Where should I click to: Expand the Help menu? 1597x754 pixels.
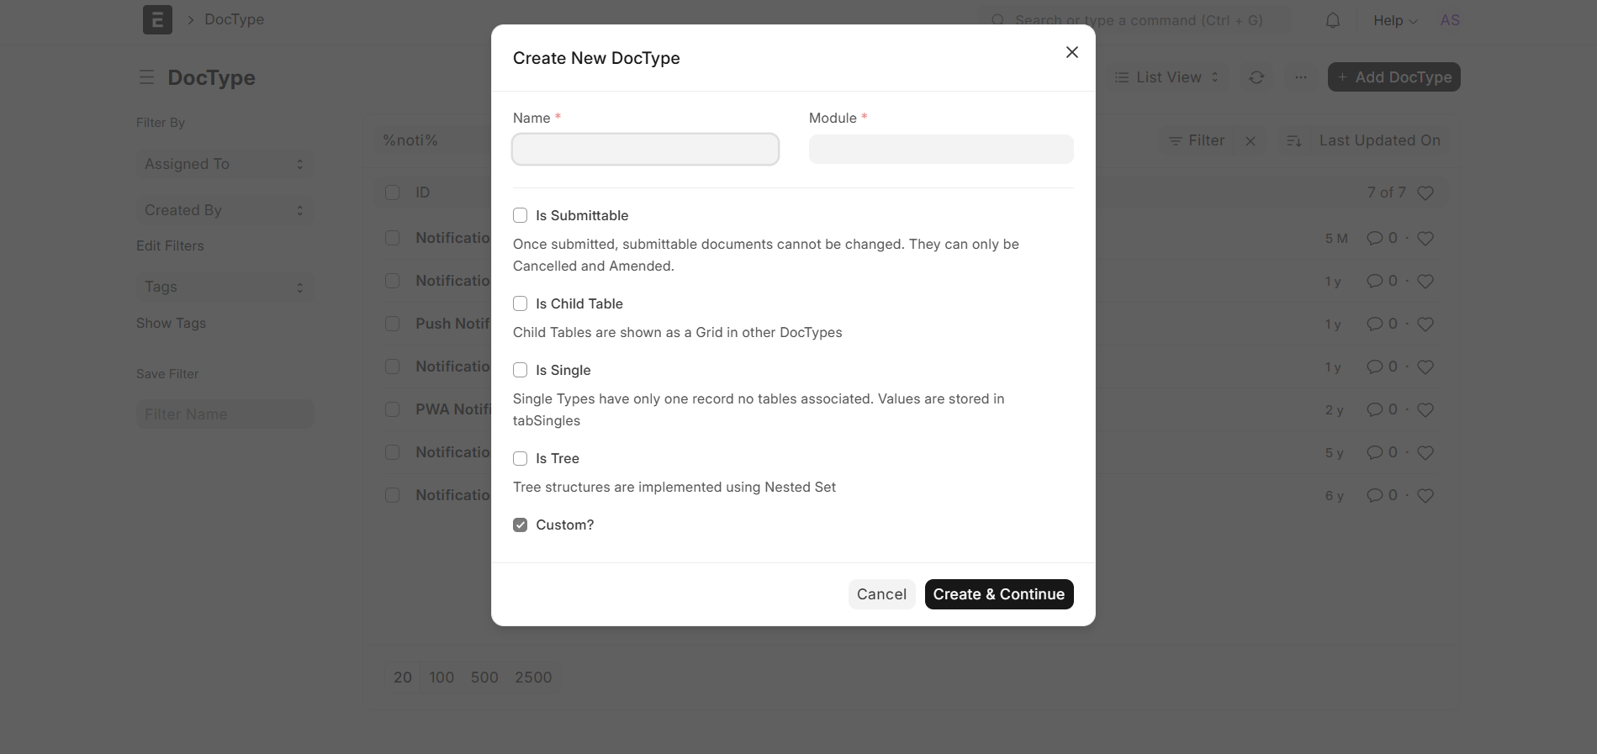point(1394,20)
